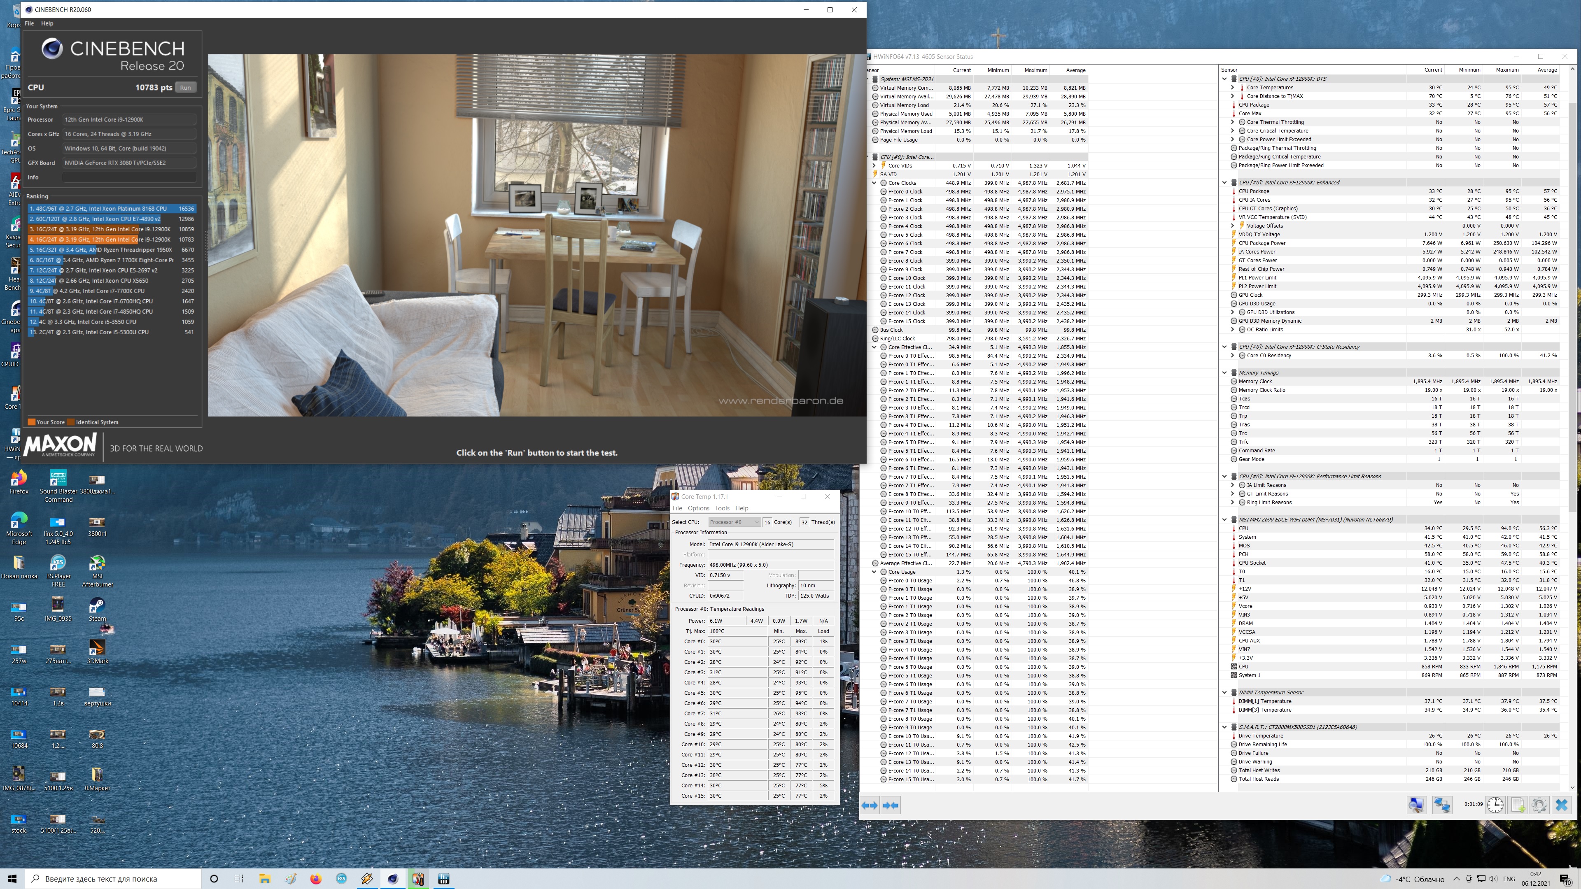The width and height of the screenshot is (1581, 889).
Task: Open Cinebench File menu
Action: click(29, 23)
